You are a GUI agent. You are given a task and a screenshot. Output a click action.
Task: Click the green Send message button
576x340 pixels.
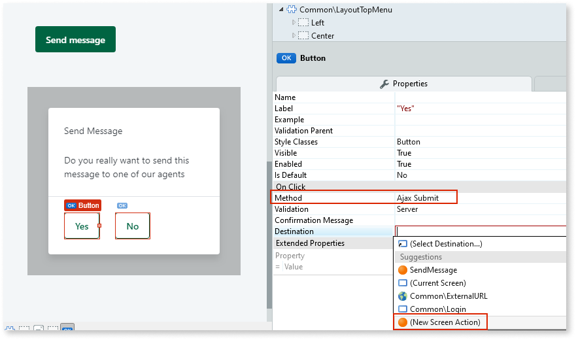tap(75, 40)
